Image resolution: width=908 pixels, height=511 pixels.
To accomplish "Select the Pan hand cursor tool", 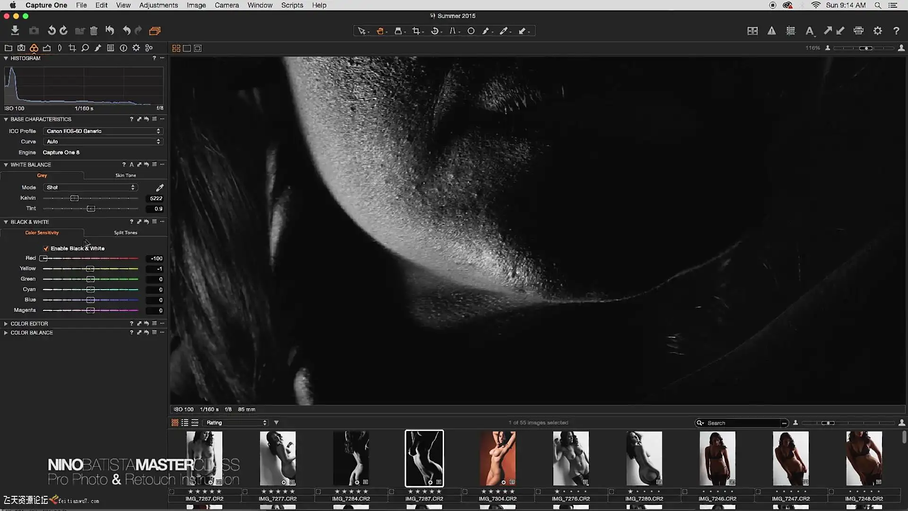I will [x=380, y=31].
